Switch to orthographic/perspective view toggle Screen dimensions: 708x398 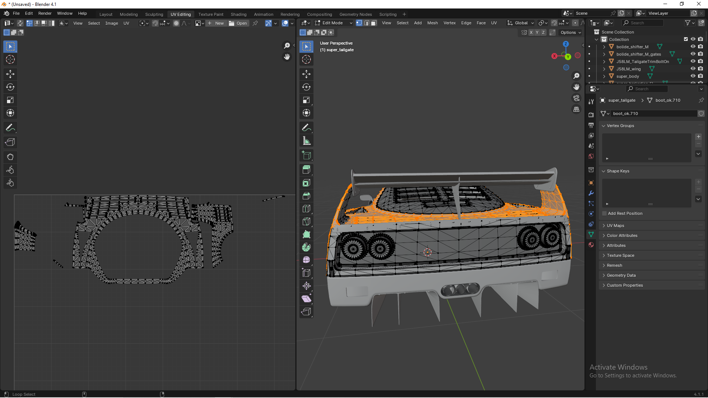(x=576, y=109)
